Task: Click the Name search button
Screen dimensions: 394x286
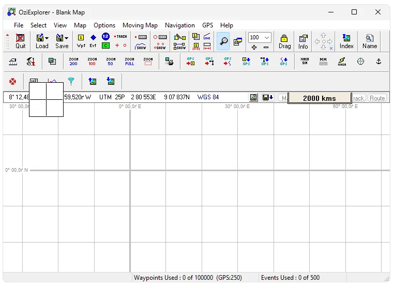Action: pos(370,41)
